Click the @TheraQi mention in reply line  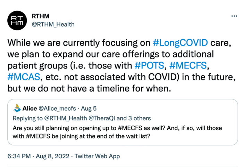(x=102, y=118)
